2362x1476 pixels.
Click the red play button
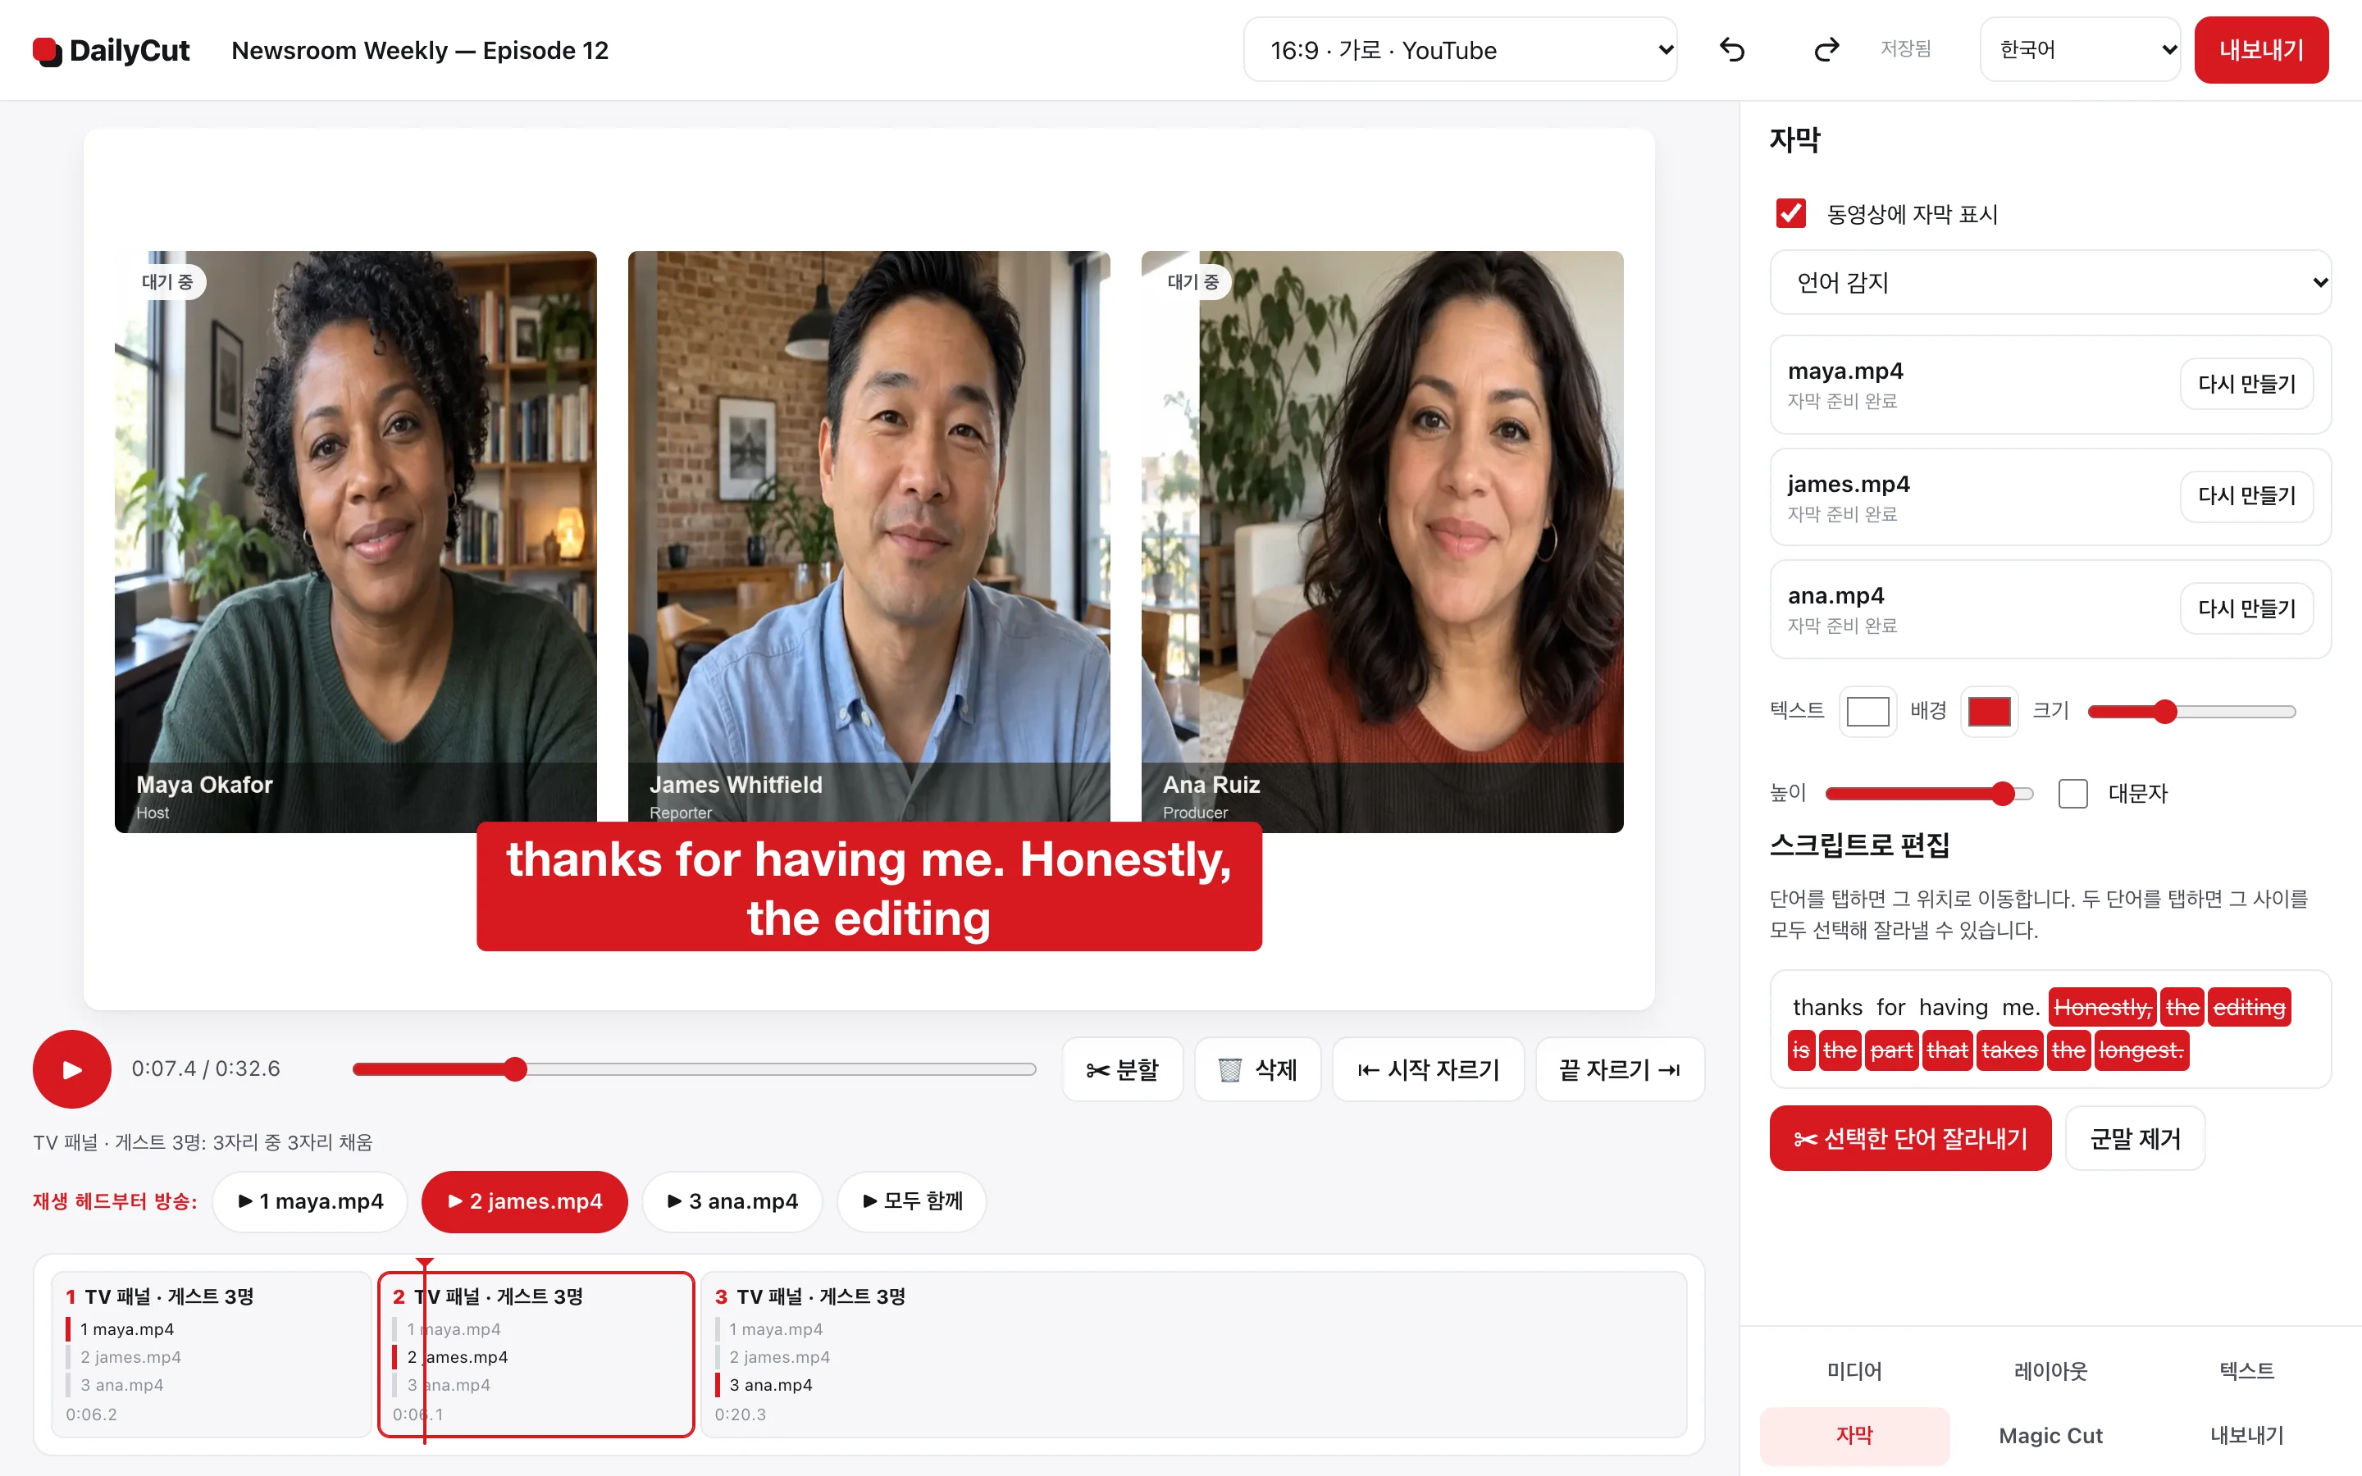point(71,1069)
